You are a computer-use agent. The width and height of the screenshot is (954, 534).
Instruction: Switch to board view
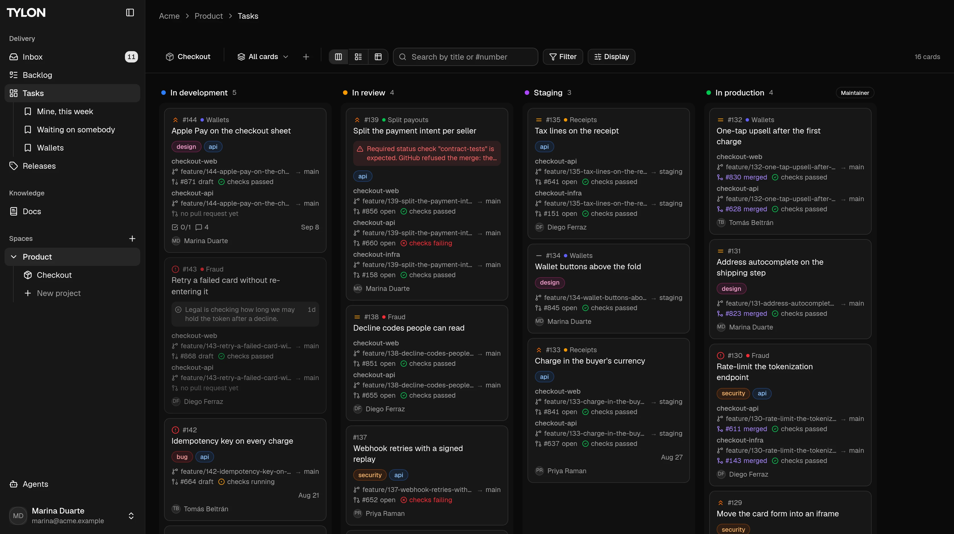pyautogui.click(x=338, y=57)
